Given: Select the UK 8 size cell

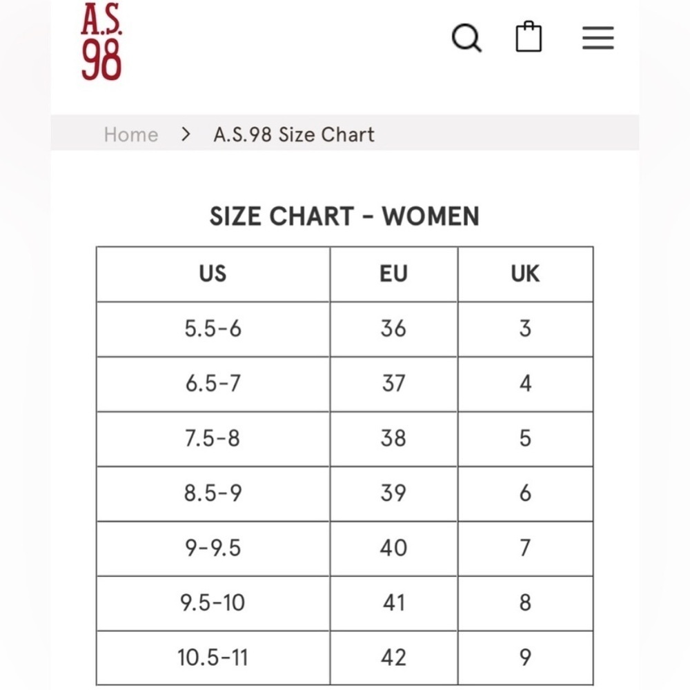Looking at the screenshot, I should click(525, 602).
